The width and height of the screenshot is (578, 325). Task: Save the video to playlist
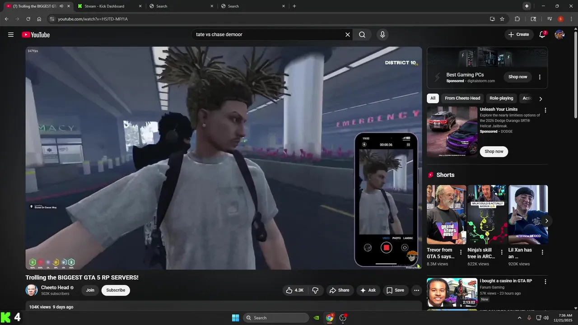click(395, 290)
